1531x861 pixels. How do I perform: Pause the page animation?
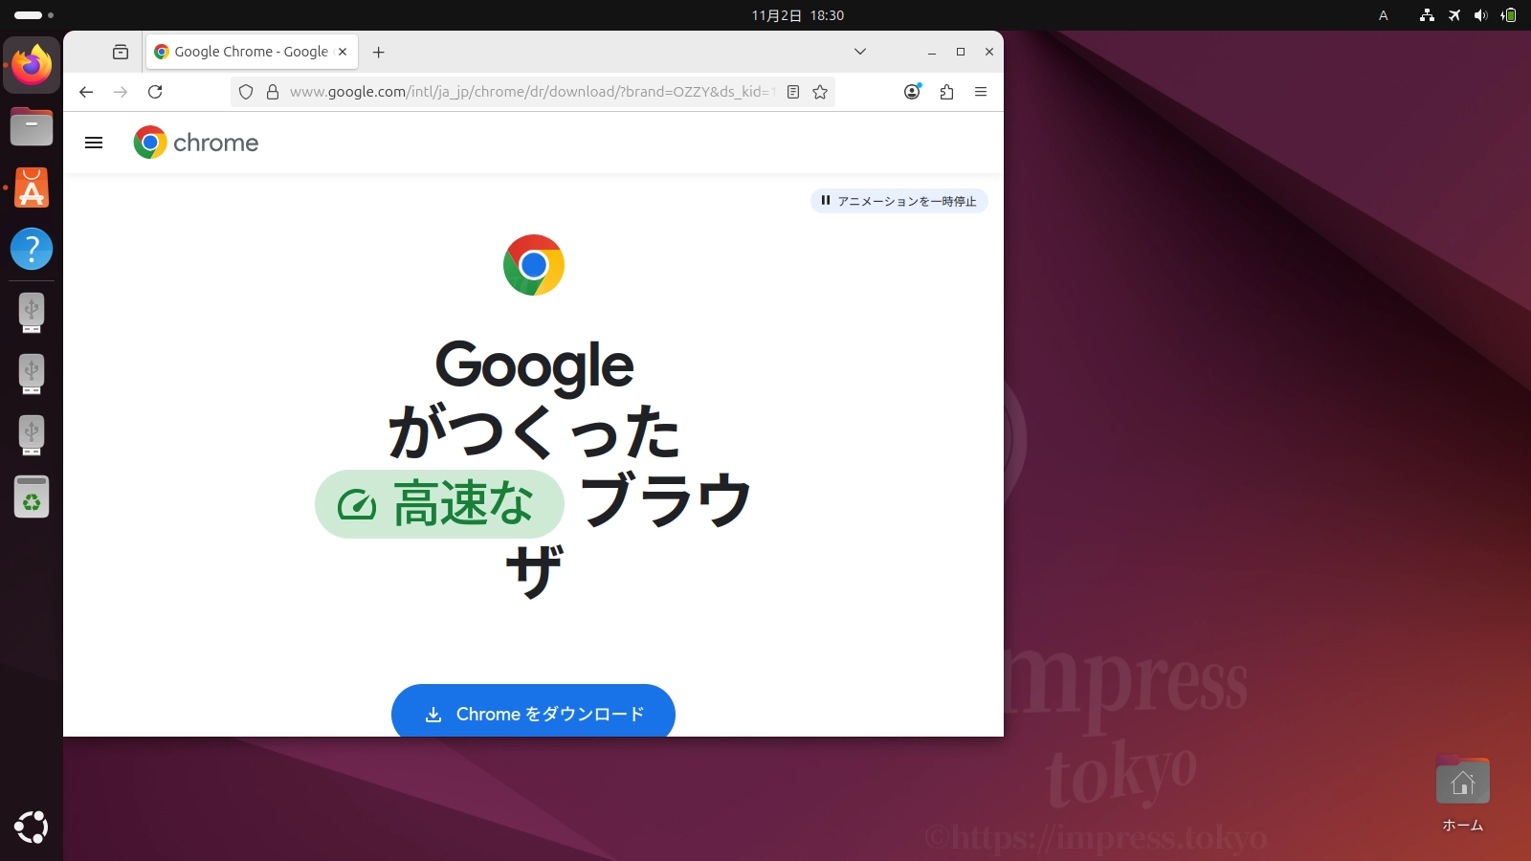899,201
